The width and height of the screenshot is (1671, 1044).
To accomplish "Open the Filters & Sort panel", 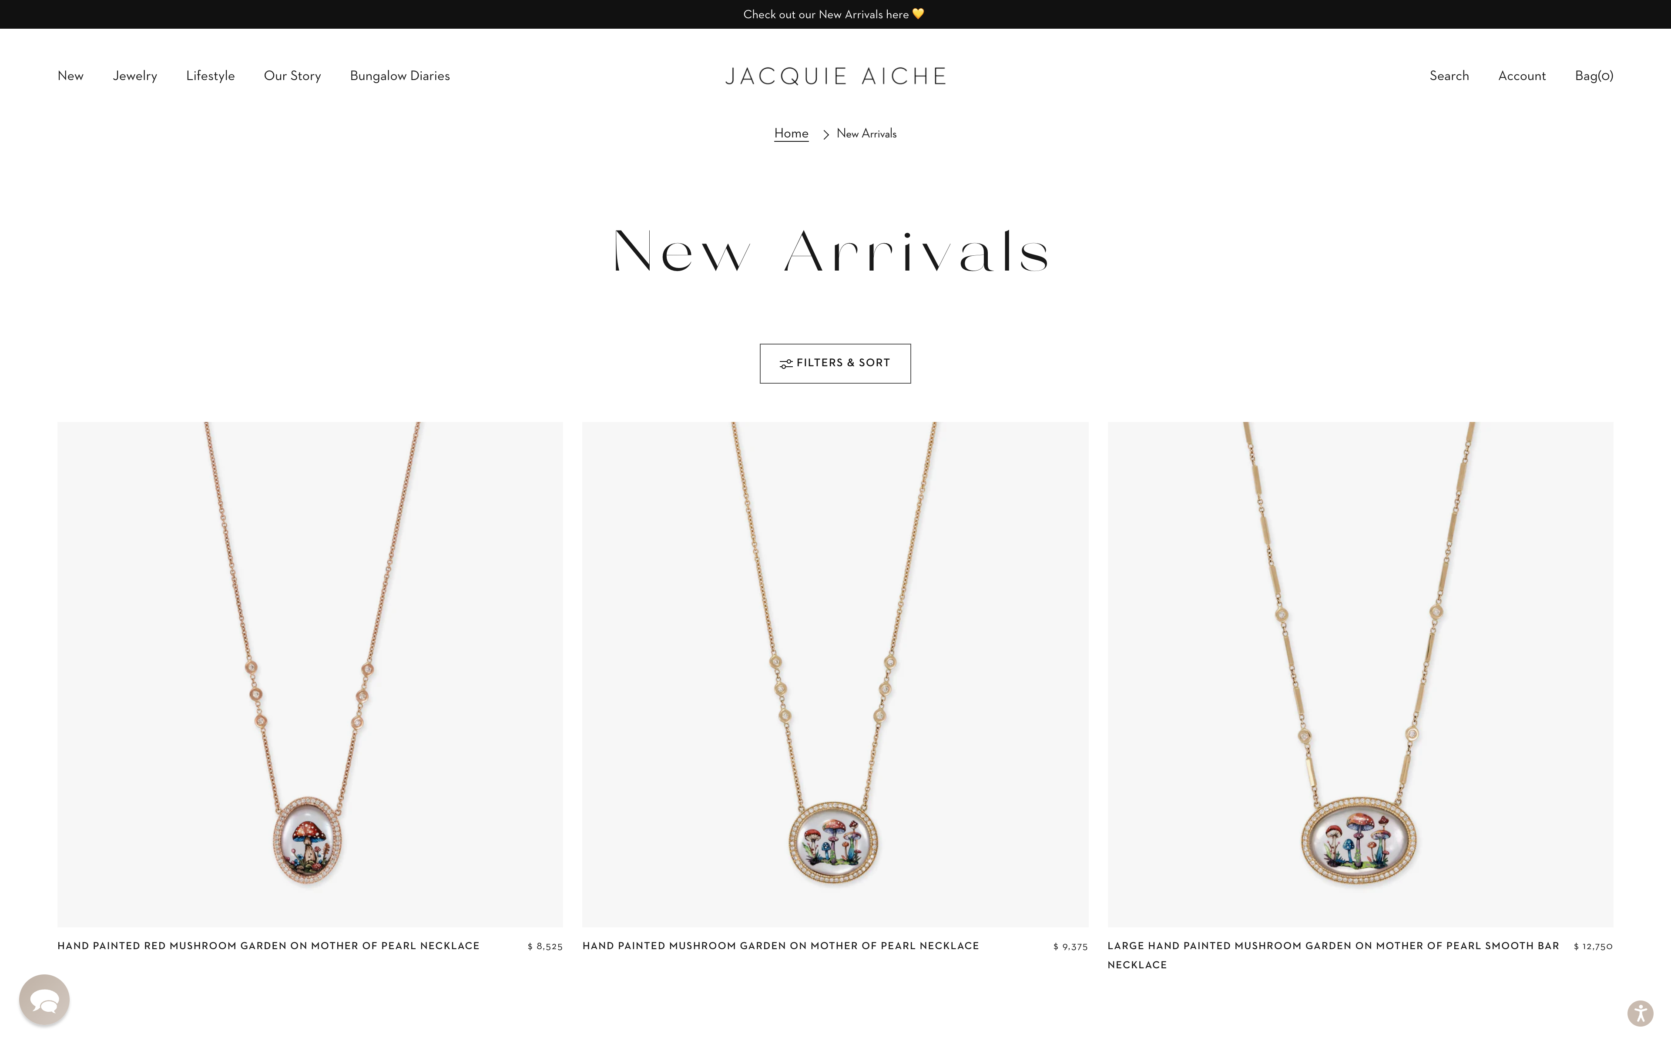I will (835, 363).
